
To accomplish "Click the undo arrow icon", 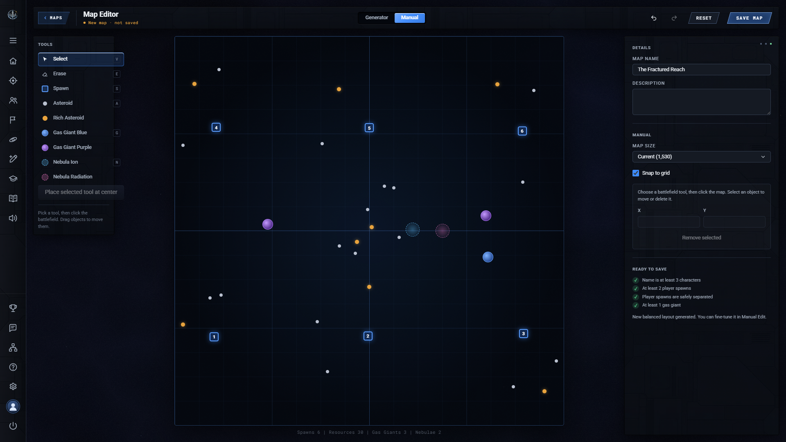I will pyautogui.click(x=654, y=18).
